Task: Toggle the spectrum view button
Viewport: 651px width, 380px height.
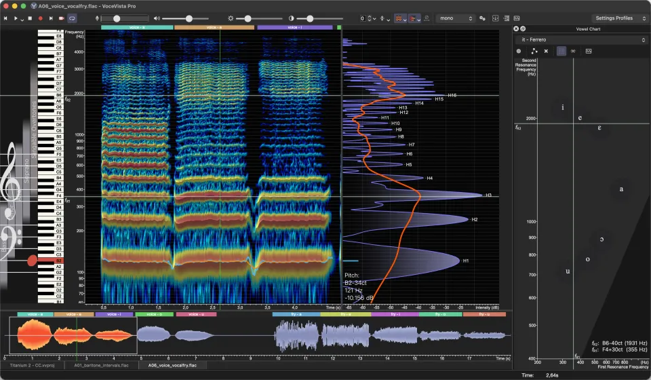Action: click(412, 18)
